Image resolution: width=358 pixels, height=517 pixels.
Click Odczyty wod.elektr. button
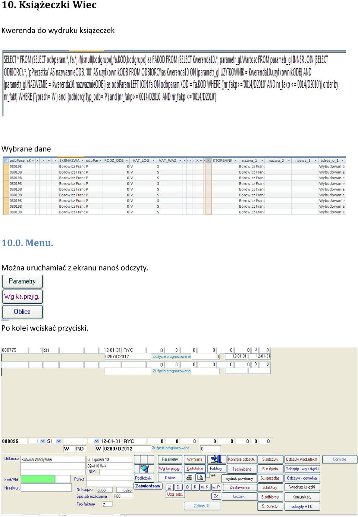(302, 459)
